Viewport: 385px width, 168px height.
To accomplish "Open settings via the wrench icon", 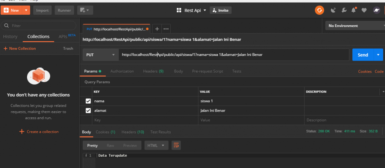I will (344, 11).
